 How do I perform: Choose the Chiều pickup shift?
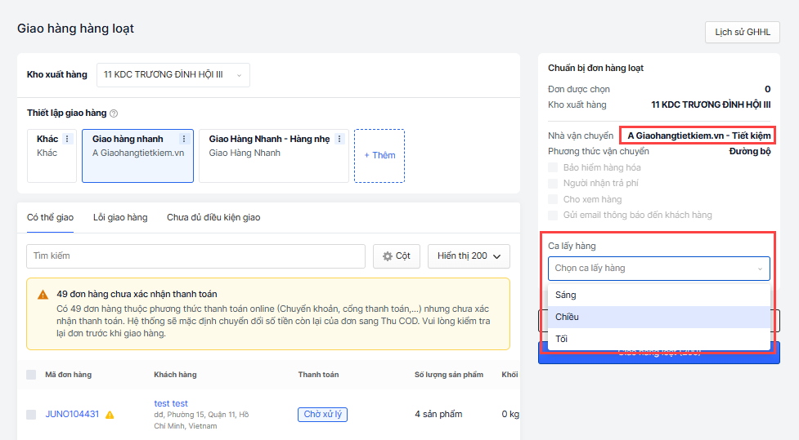click(659, 317)
